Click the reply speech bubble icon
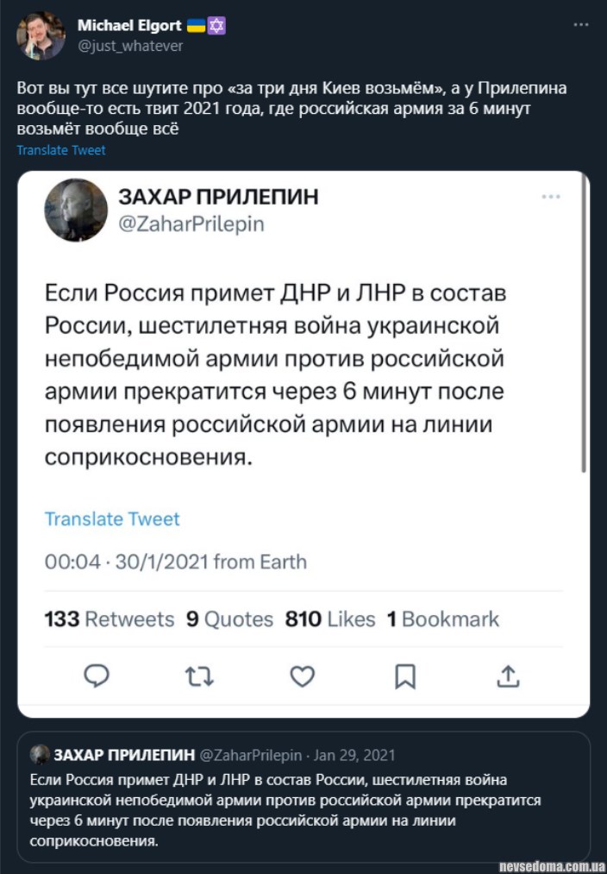 tap(96, 676)
